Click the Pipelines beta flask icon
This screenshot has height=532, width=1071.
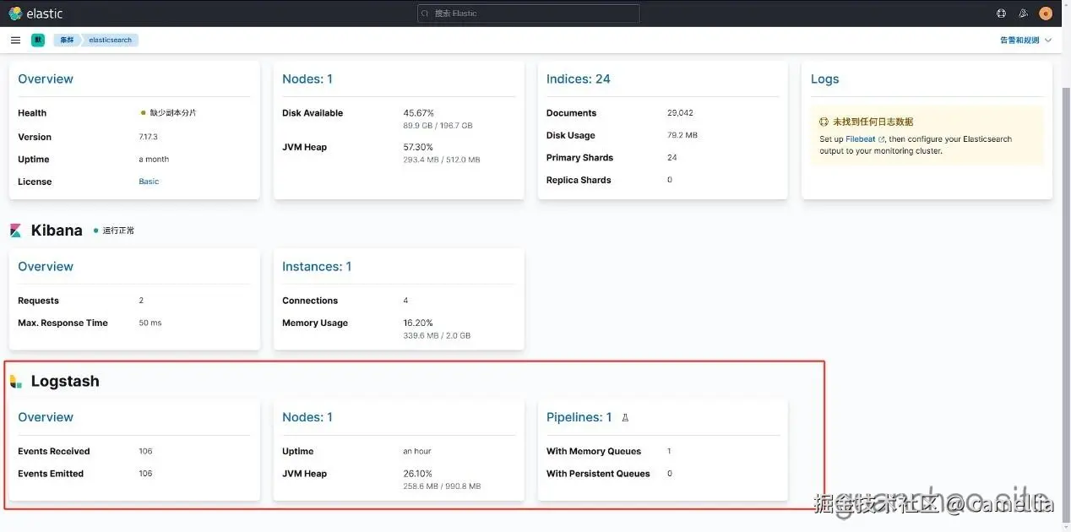coord(625,417)
